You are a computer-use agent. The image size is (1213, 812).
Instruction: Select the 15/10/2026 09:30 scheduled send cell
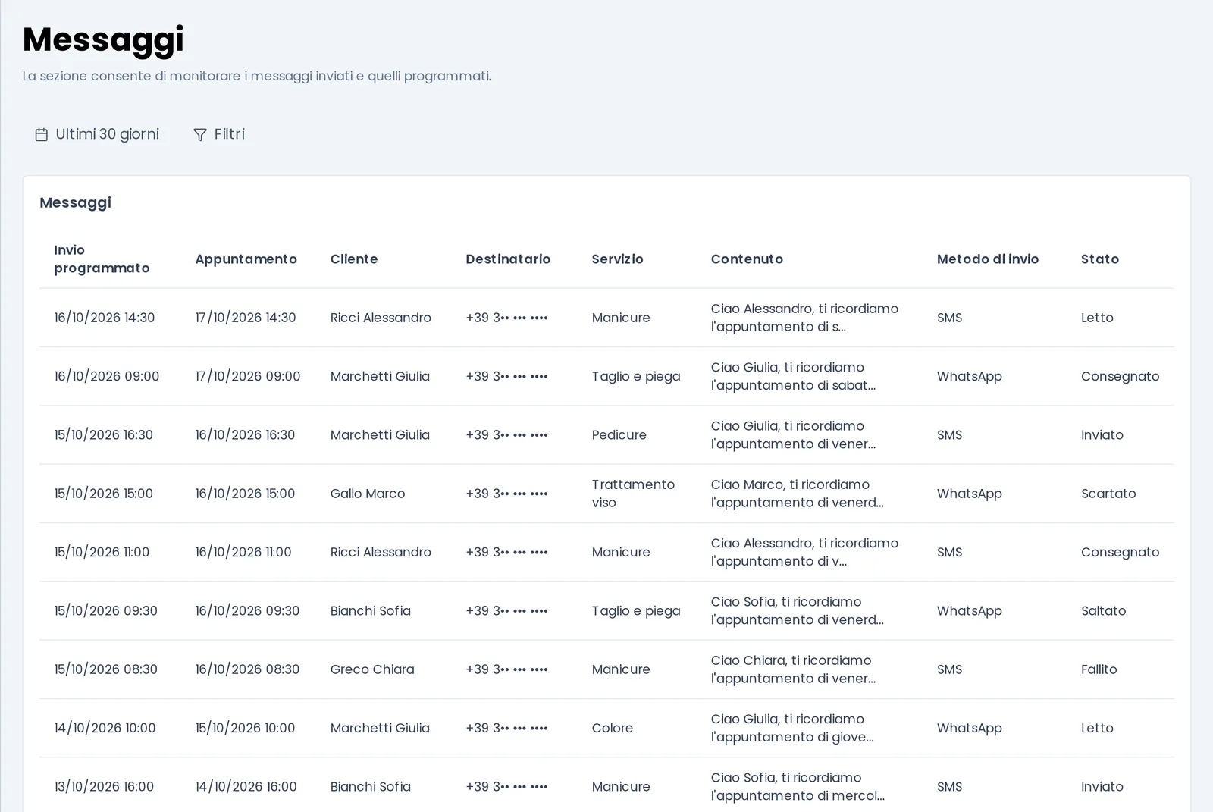[105, 611]
